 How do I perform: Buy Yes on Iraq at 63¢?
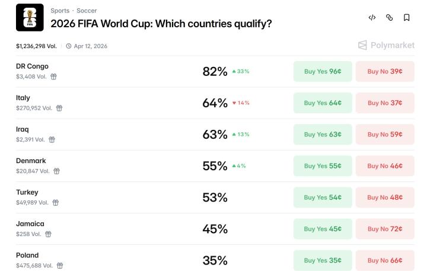coord(323,134)
